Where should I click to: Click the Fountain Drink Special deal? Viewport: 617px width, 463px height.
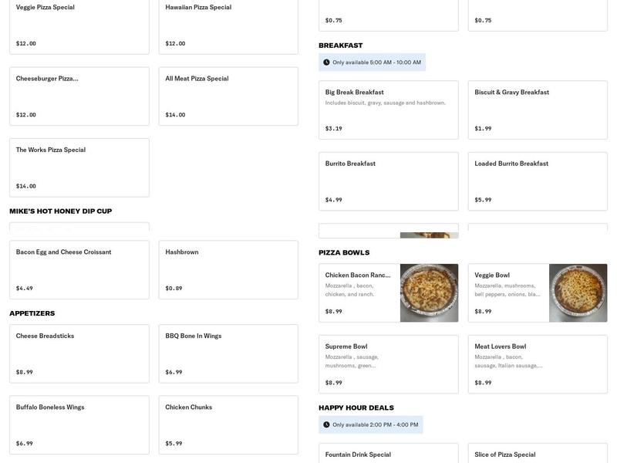tap(388, 454)
